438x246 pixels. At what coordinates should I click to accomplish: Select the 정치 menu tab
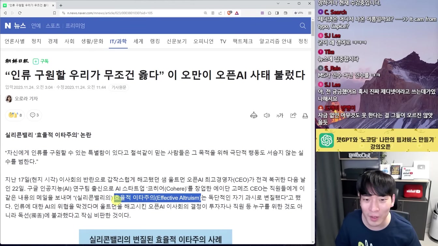tap(36, 41)
